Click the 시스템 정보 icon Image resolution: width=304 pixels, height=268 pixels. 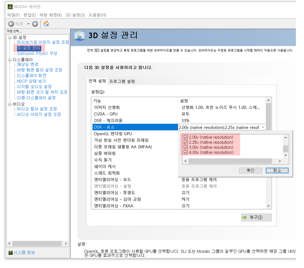click(x=11, y=253)
